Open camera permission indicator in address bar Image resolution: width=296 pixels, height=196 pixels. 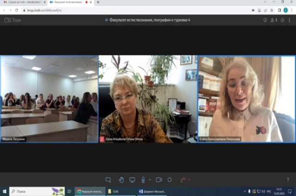point(253,10)
